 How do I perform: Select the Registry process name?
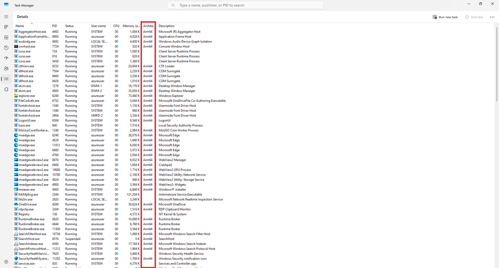[24, 214]
